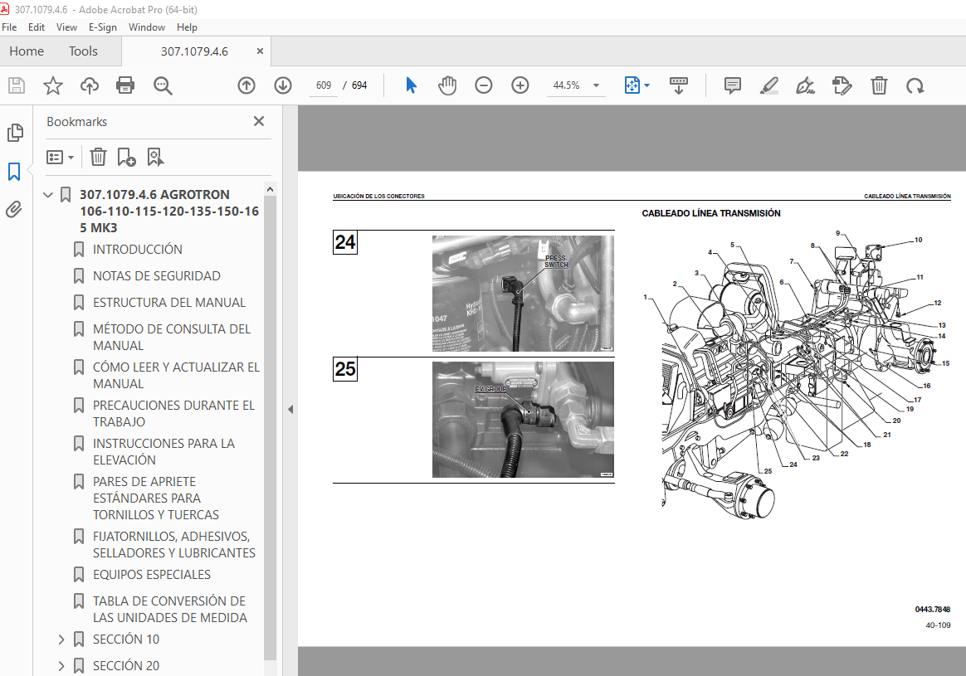Expand SECCIÓN 10 bookmark

[x=61, y=640]
